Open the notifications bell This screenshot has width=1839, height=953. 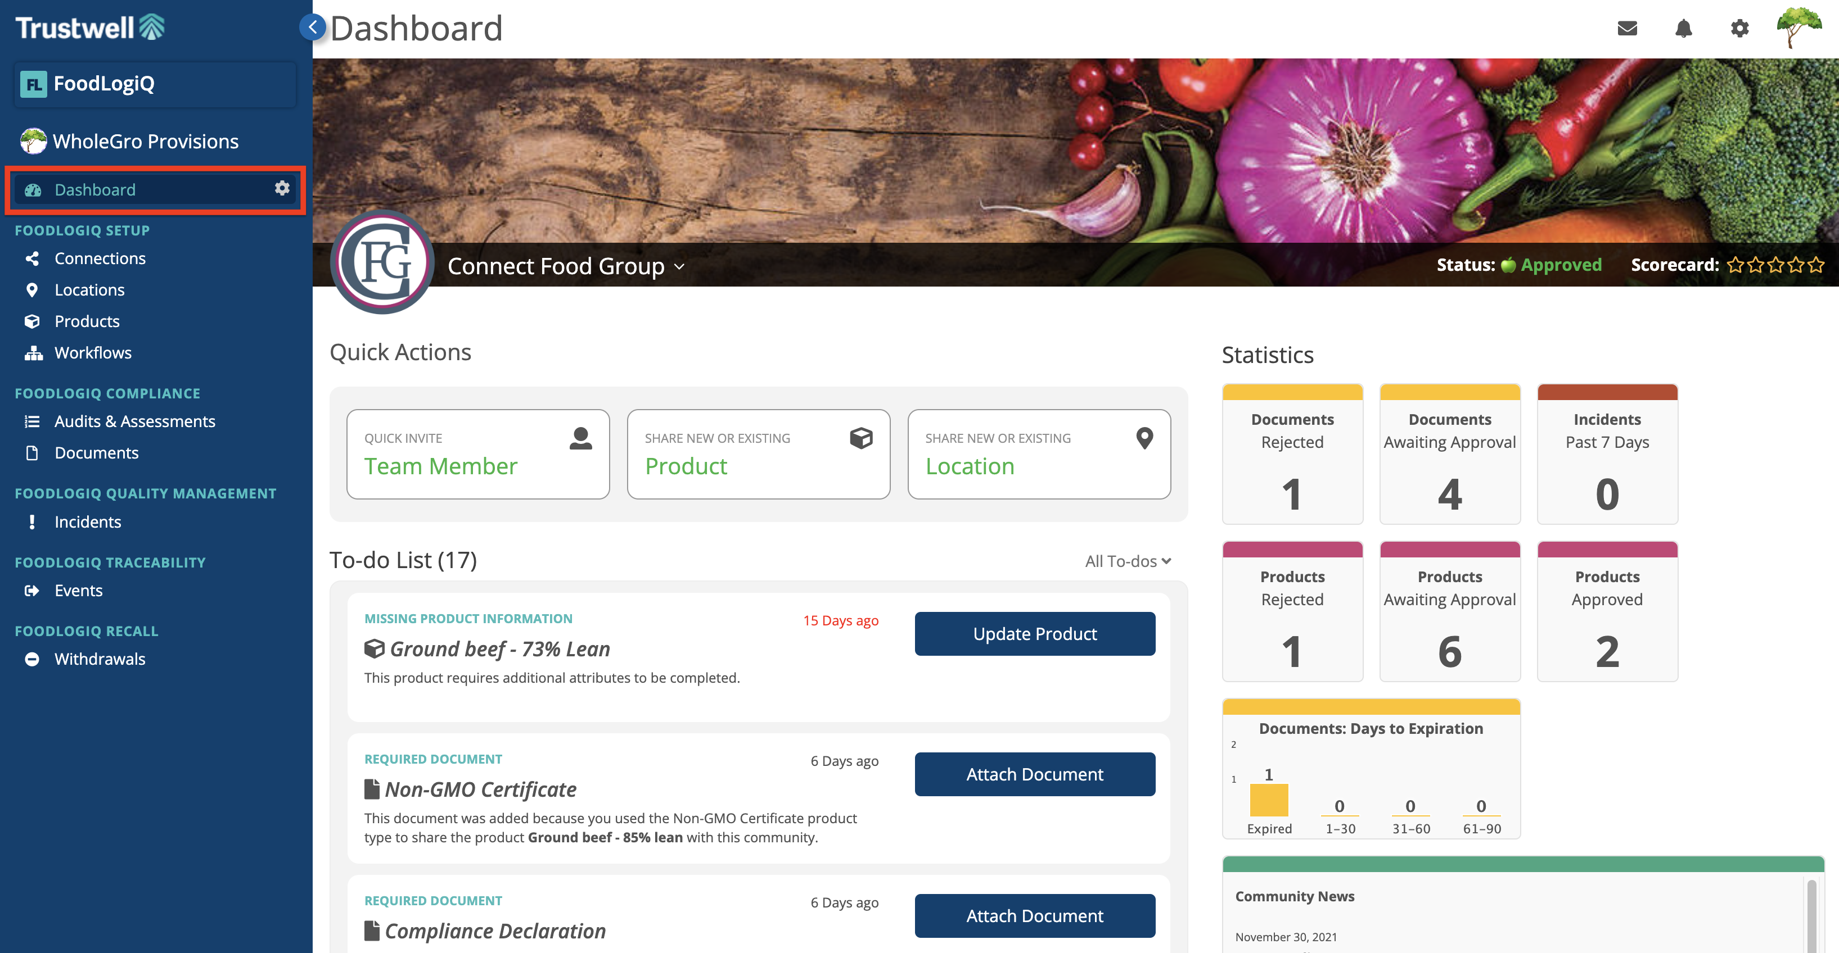1683,29
